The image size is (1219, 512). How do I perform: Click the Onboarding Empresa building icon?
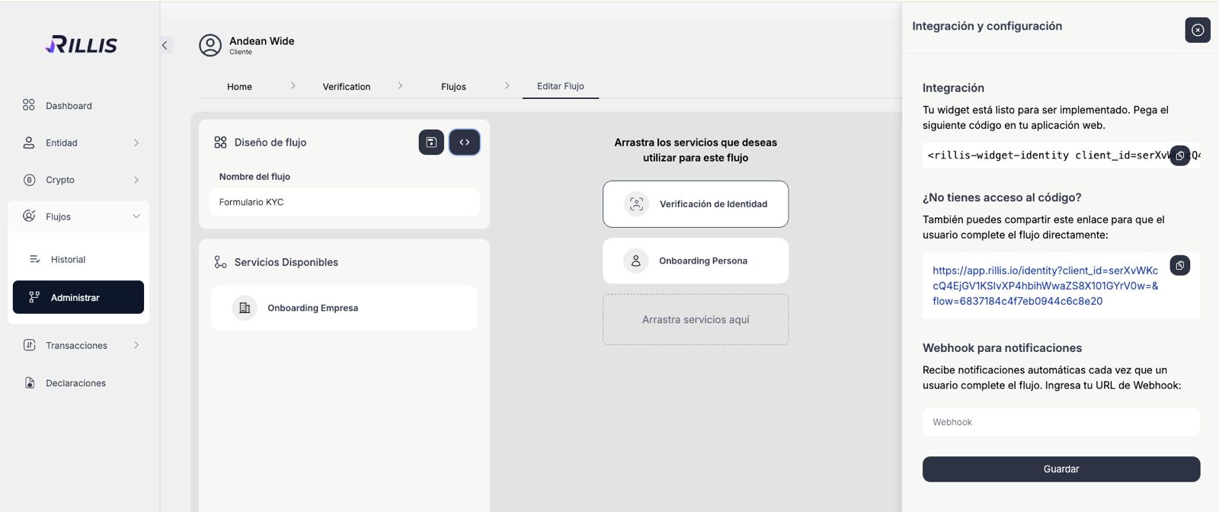click(x=245, y=308)
